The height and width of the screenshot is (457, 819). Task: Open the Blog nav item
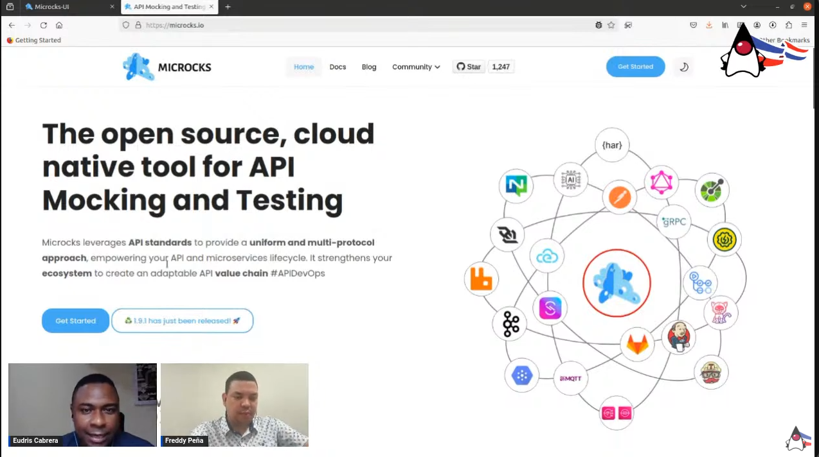point(369,67)
